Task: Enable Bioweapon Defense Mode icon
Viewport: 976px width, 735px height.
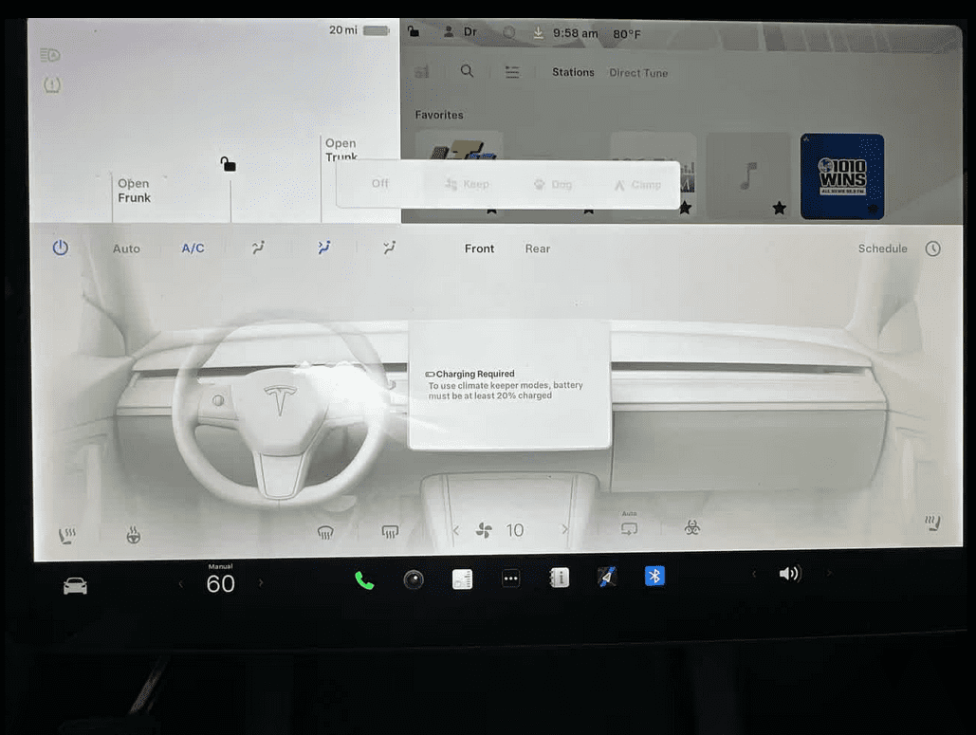Action: [x=692, y=528]
